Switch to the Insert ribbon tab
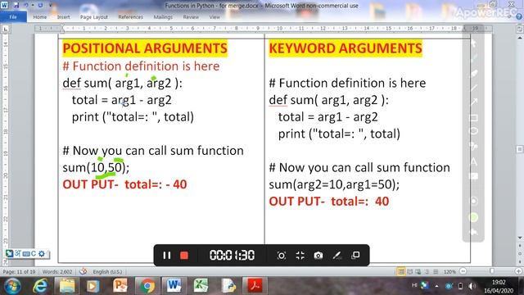The height and width of the screenshot is (295, 524). (64, 16)
